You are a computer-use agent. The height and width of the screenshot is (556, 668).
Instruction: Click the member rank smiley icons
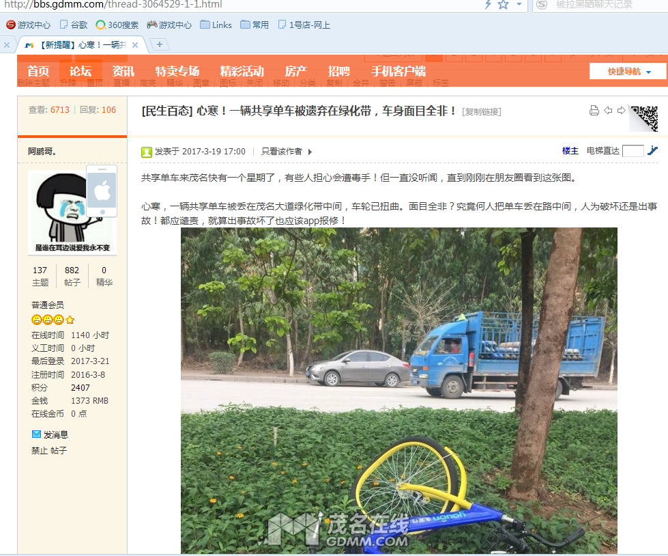(53, 320)
